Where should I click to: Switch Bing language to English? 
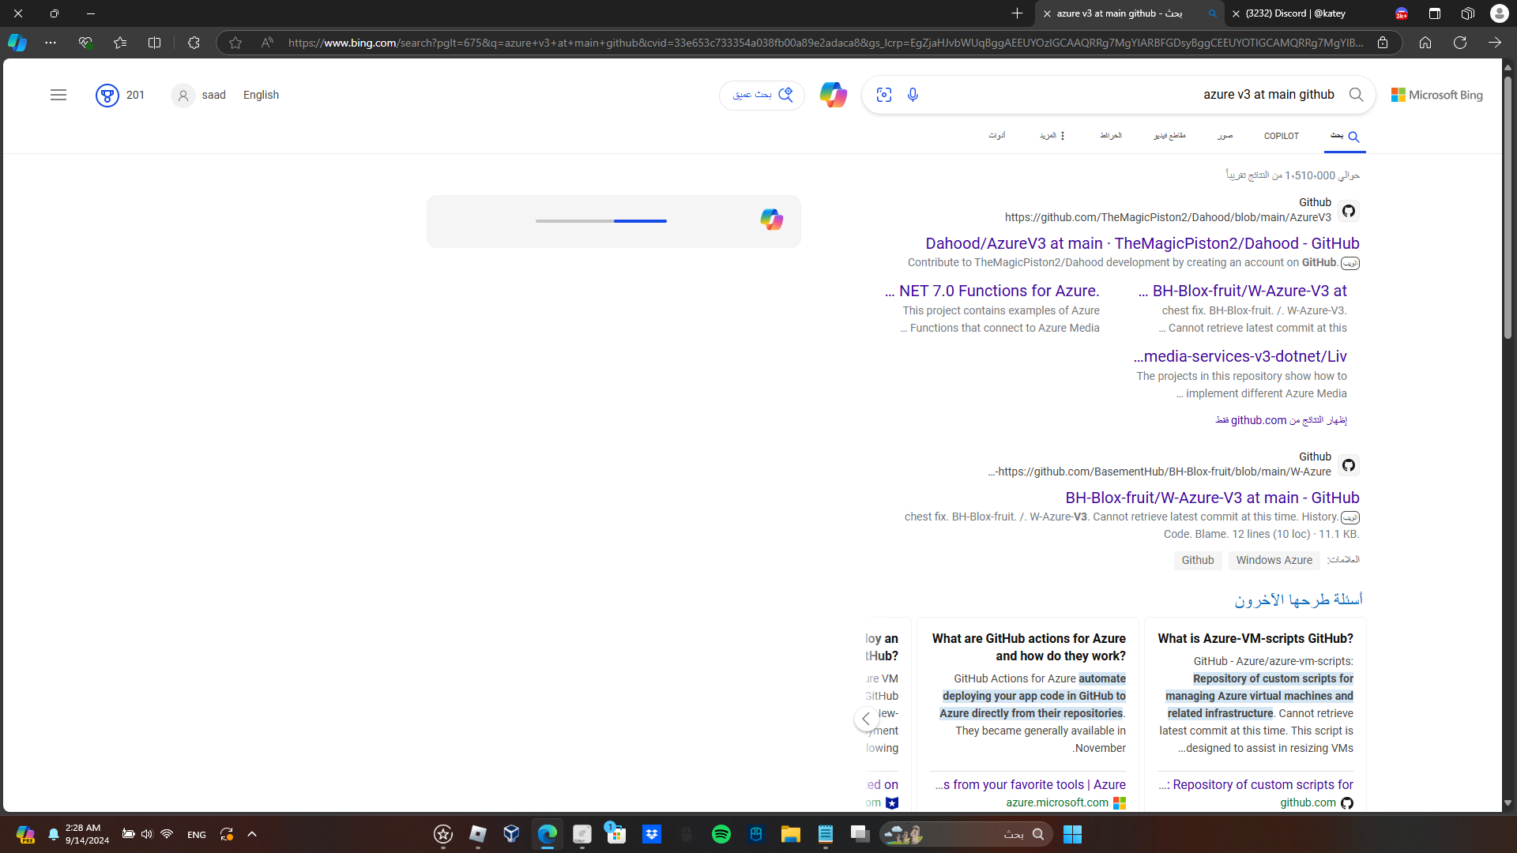pyautogui.click(x=261, y=95)
